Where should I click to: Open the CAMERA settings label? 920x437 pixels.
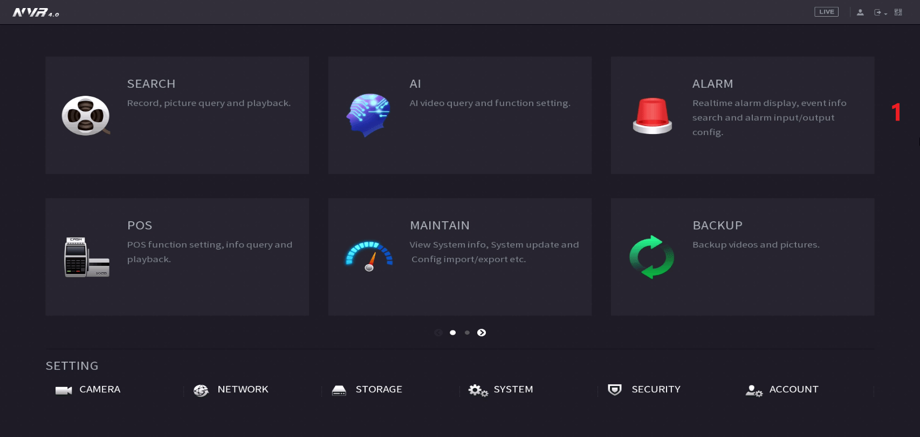(100, 389)
